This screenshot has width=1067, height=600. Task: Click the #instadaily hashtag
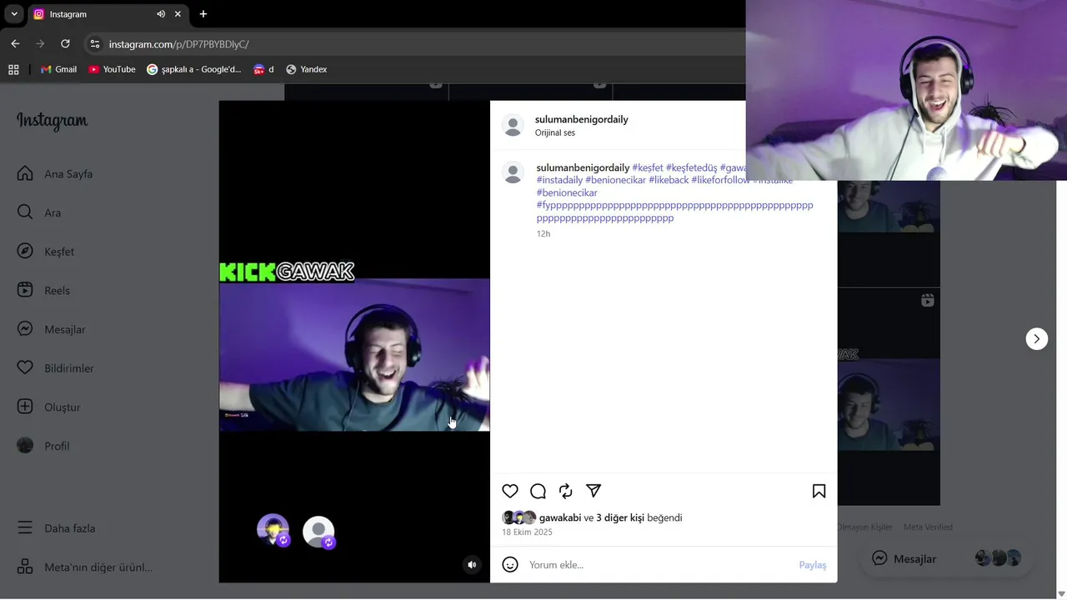(559, 180)
